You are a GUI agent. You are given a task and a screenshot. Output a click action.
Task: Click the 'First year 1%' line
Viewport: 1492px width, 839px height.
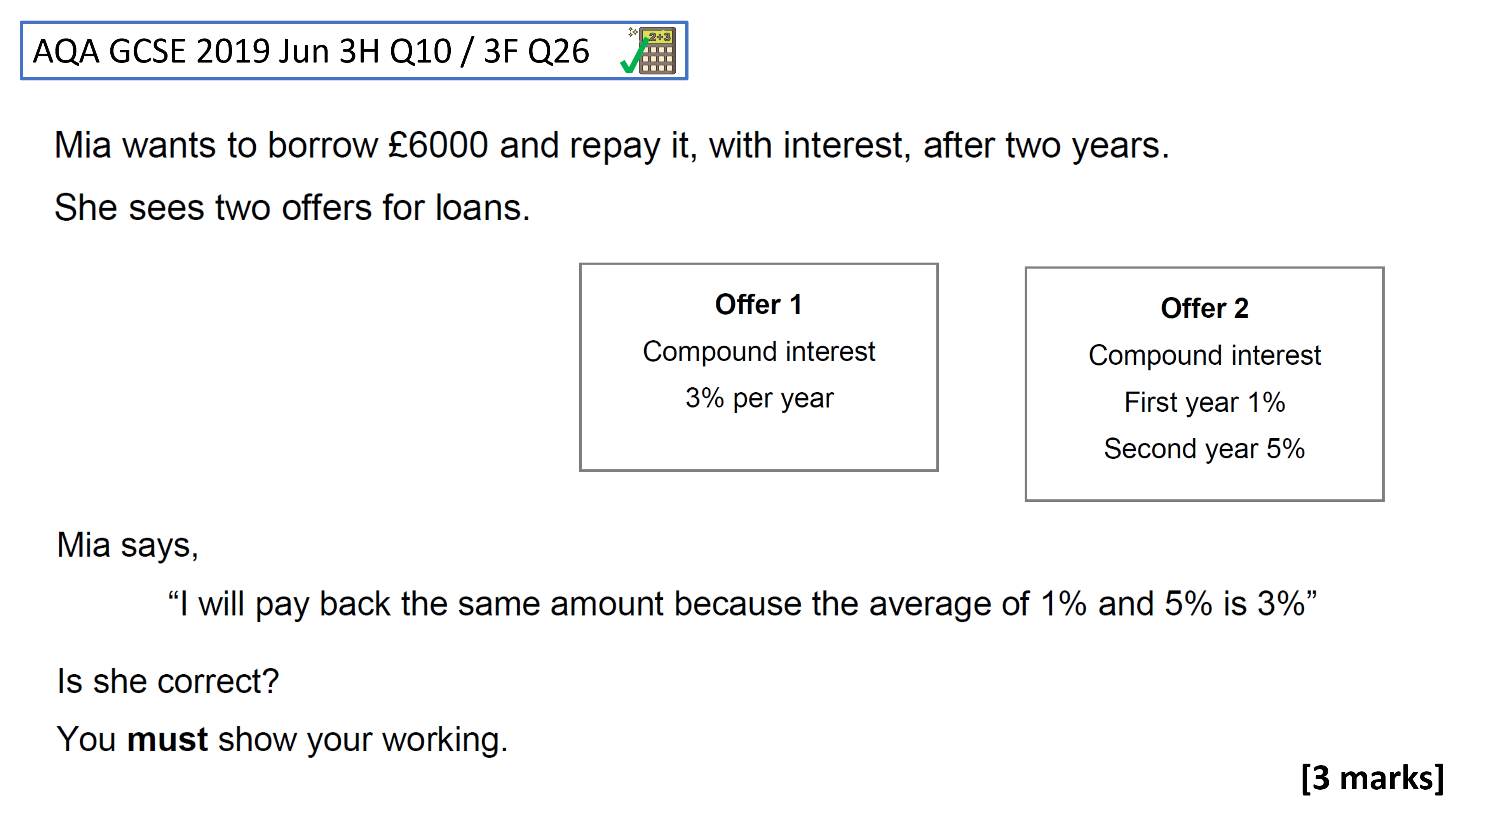[x=1205, y=402]
